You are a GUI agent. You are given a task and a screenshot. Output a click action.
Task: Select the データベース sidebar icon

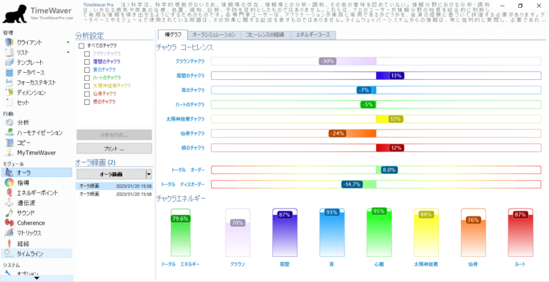9,73
